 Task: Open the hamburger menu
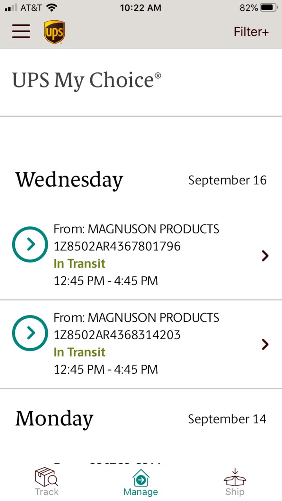(x=21, y=31)
